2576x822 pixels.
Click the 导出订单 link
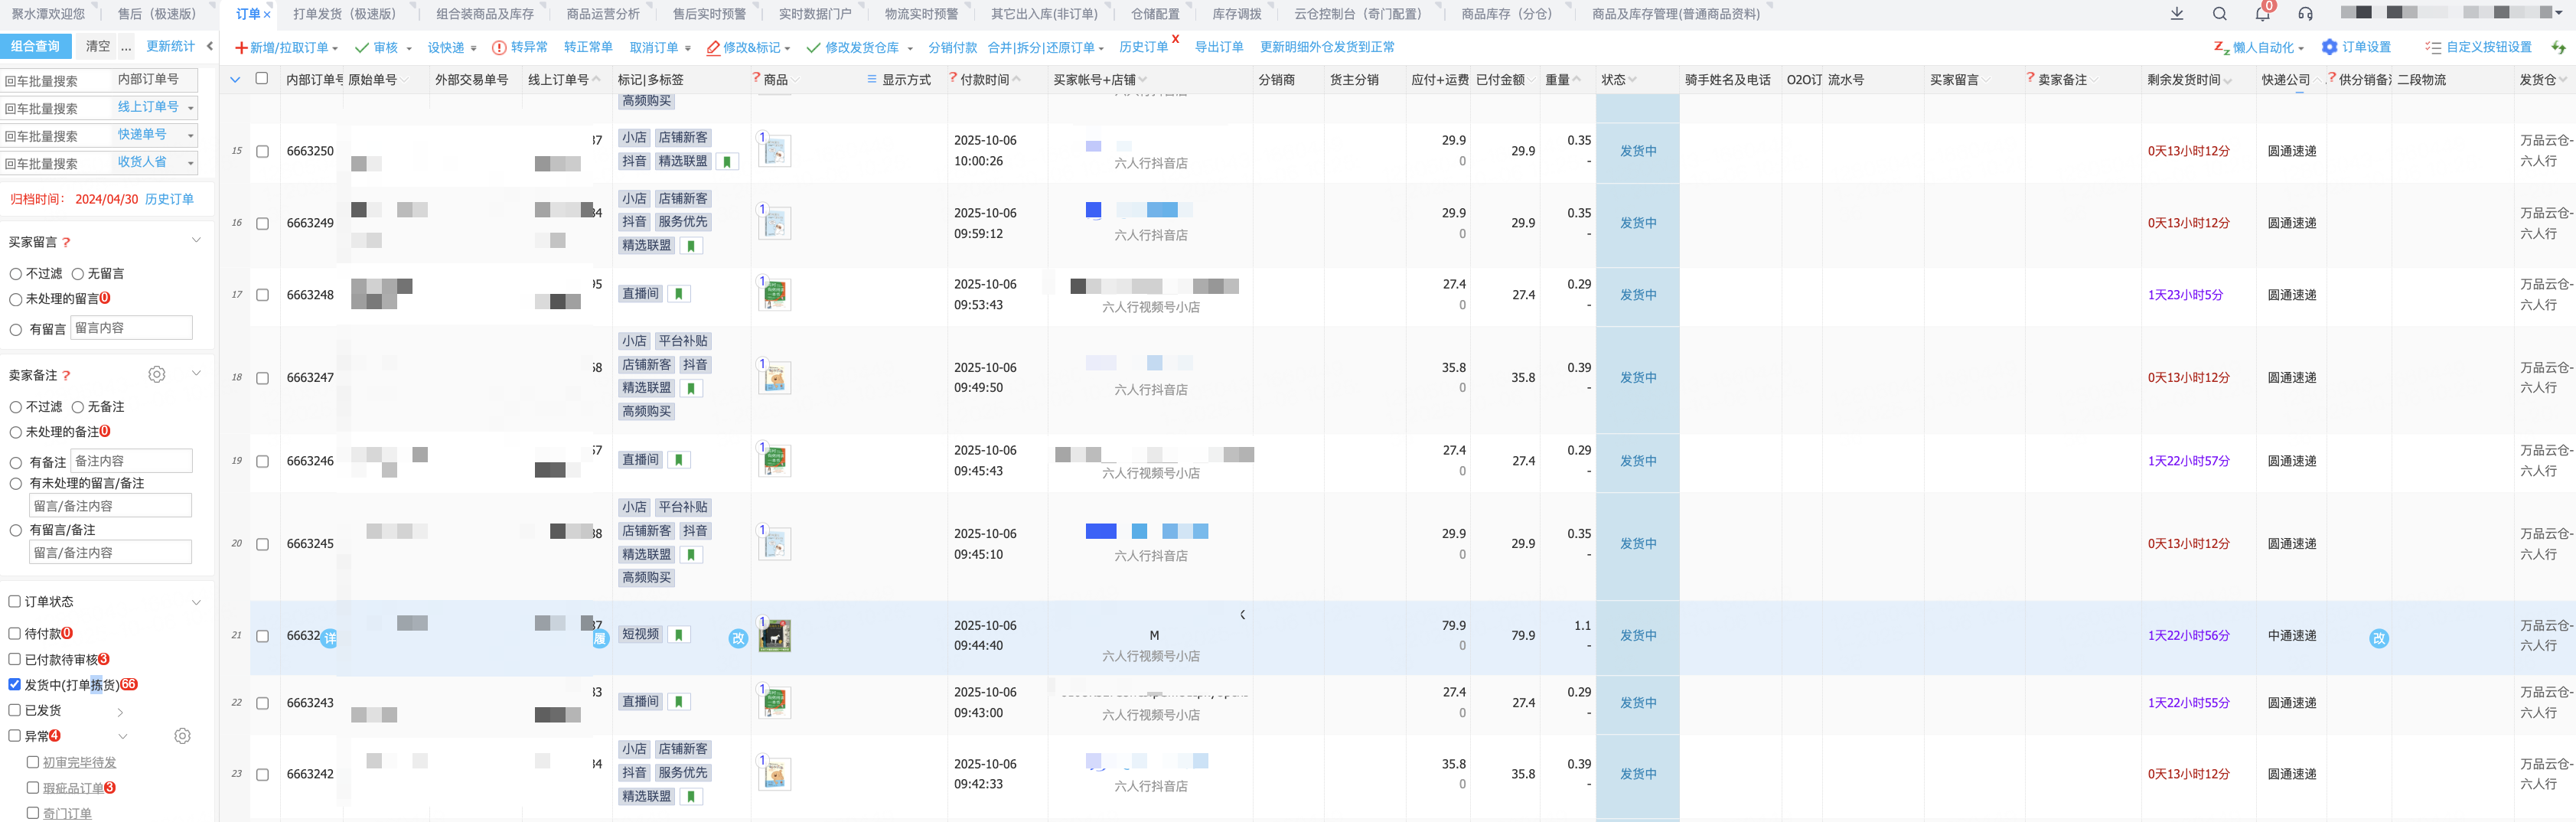[x=1219, y=47]
